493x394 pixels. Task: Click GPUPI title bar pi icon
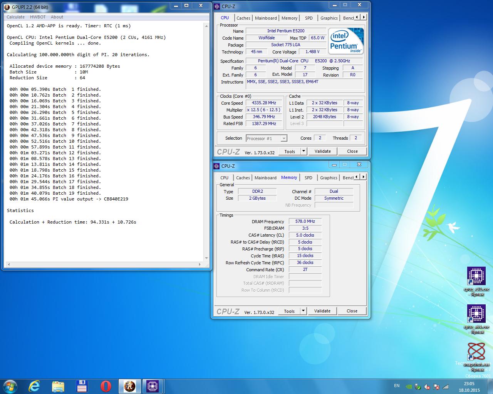7,7
